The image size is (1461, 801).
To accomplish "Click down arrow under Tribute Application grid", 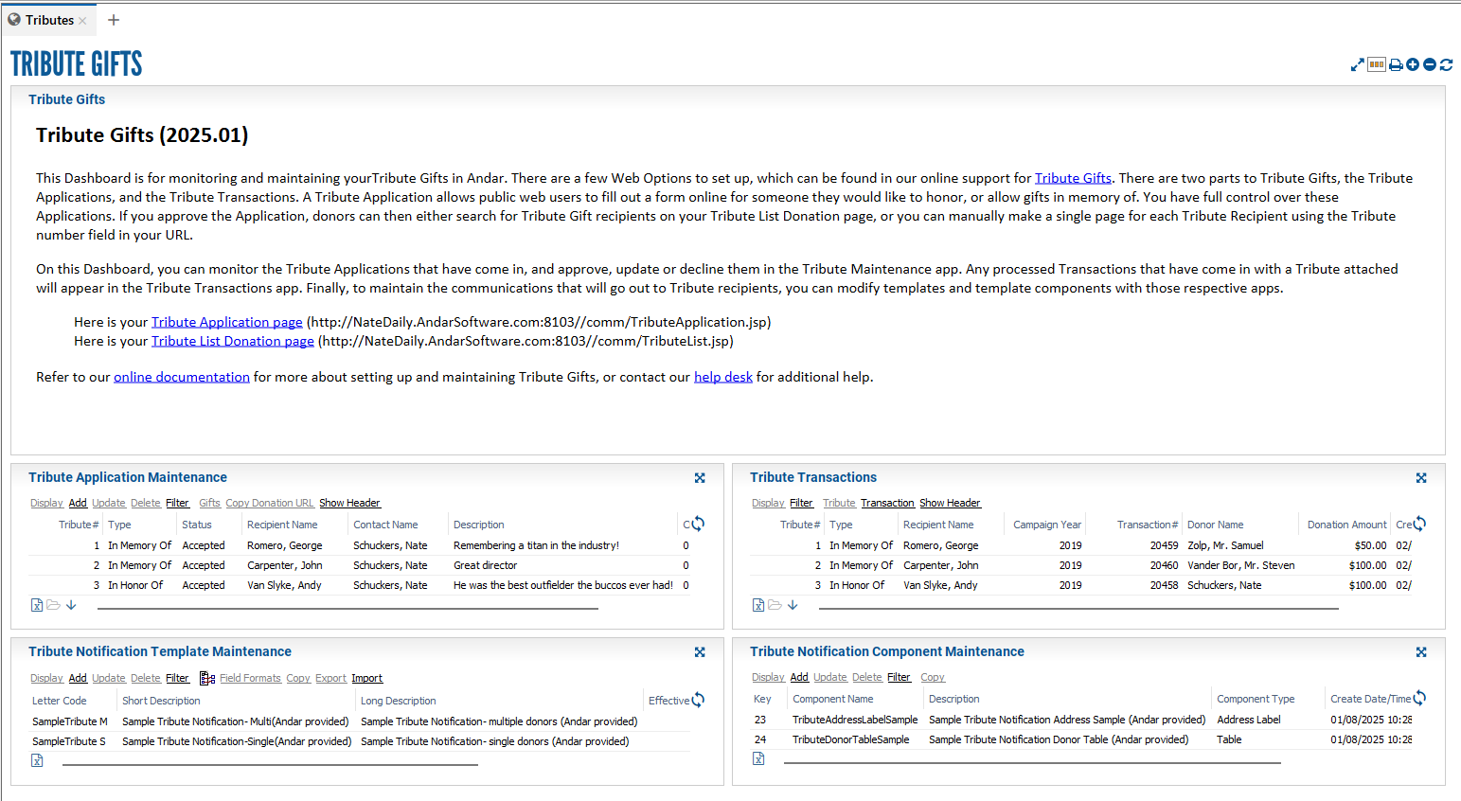I will coord(71,605).
